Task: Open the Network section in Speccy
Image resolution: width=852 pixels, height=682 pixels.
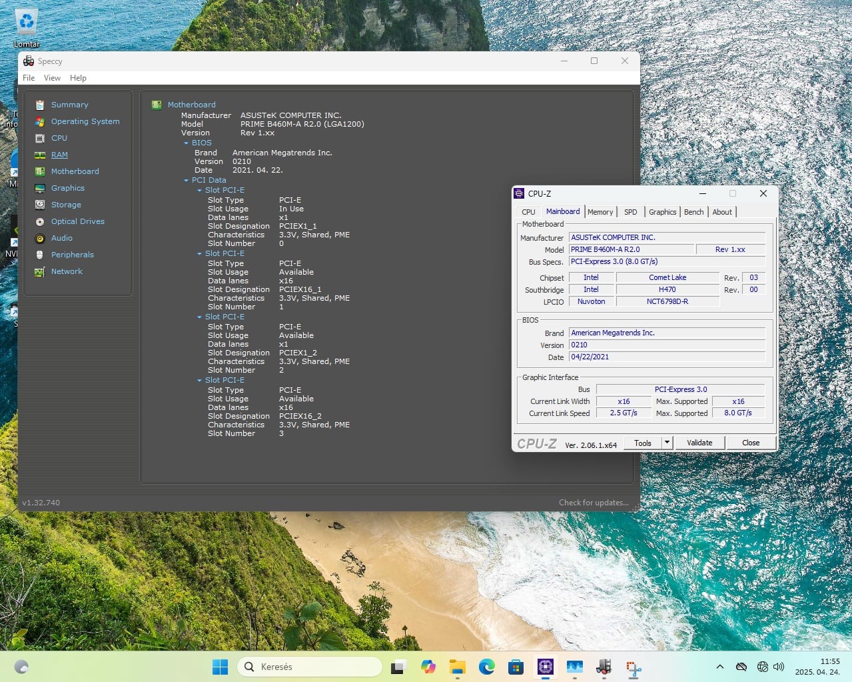Action: tap(67, 271)
